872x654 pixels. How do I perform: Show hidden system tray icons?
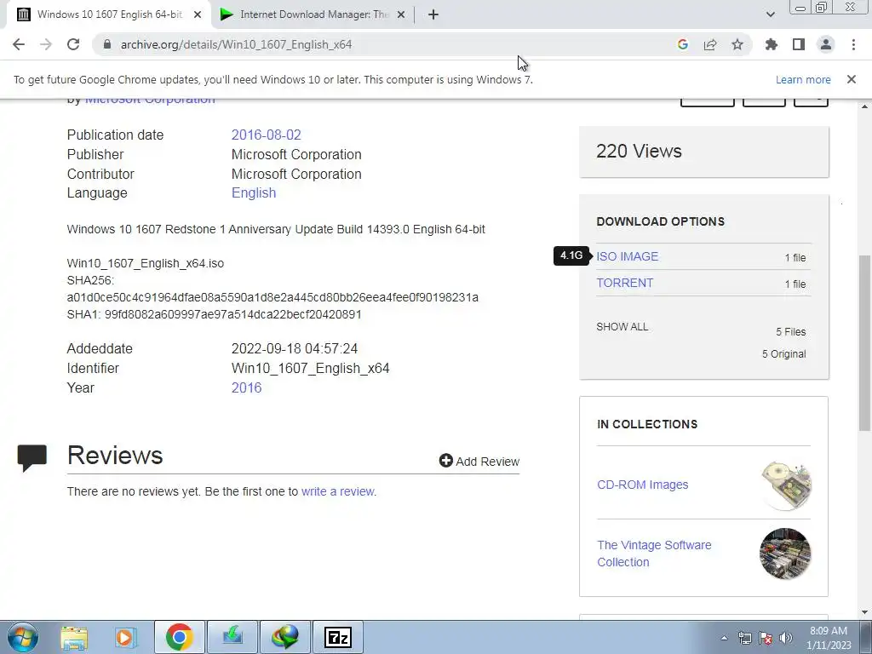(x=724, y=638)
